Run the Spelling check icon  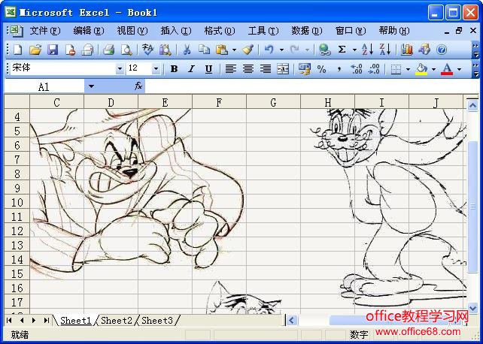tap(147, 50)
